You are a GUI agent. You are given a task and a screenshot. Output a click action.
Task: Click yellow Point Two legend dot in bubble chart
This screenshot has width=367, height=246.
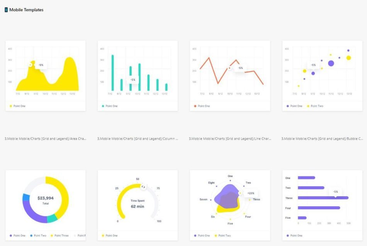(308, 106)
